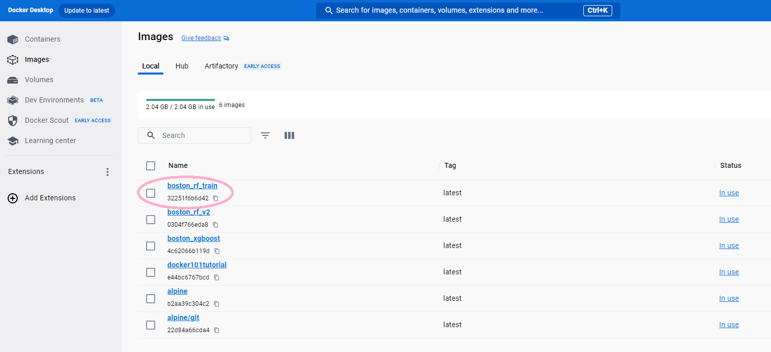
Task: Click the filter icon beside search
Action: (x=265, y=135)
